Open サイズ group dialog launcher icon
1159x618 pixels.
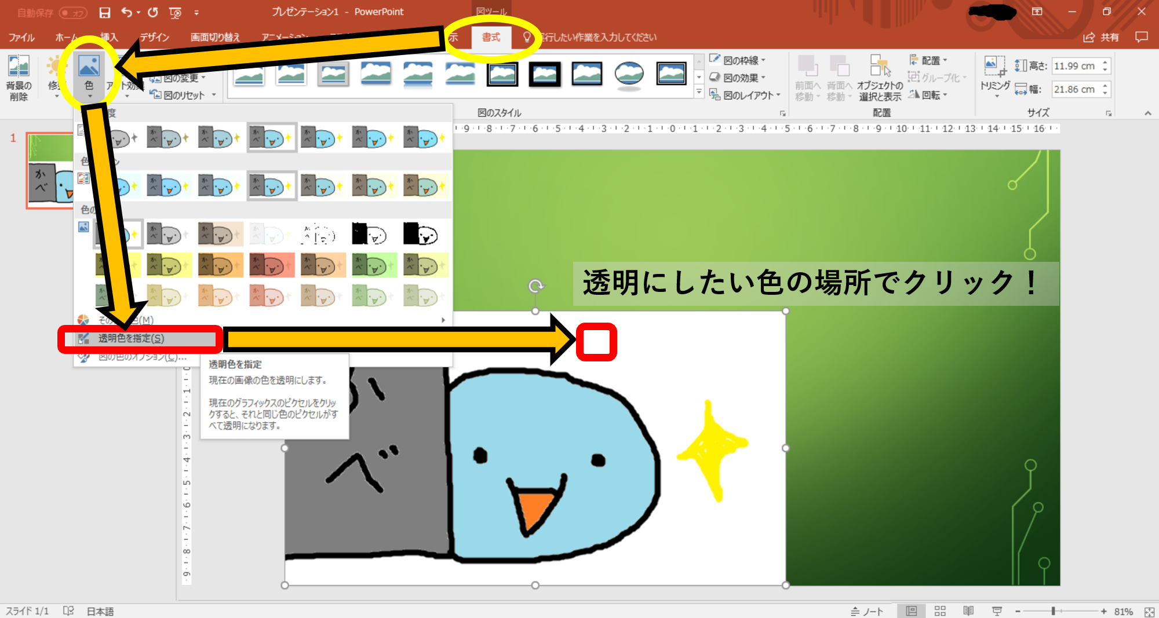[1109, 114]
